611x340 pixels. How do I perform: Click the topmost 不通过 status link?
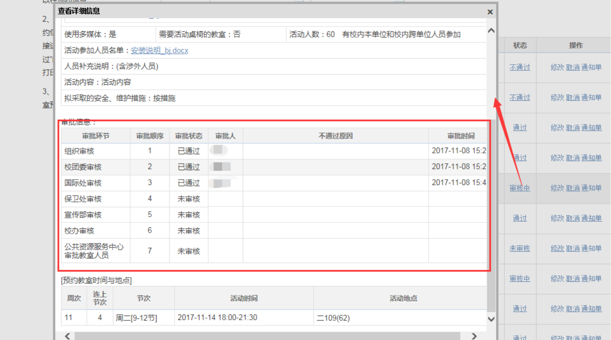coord(519,67)
